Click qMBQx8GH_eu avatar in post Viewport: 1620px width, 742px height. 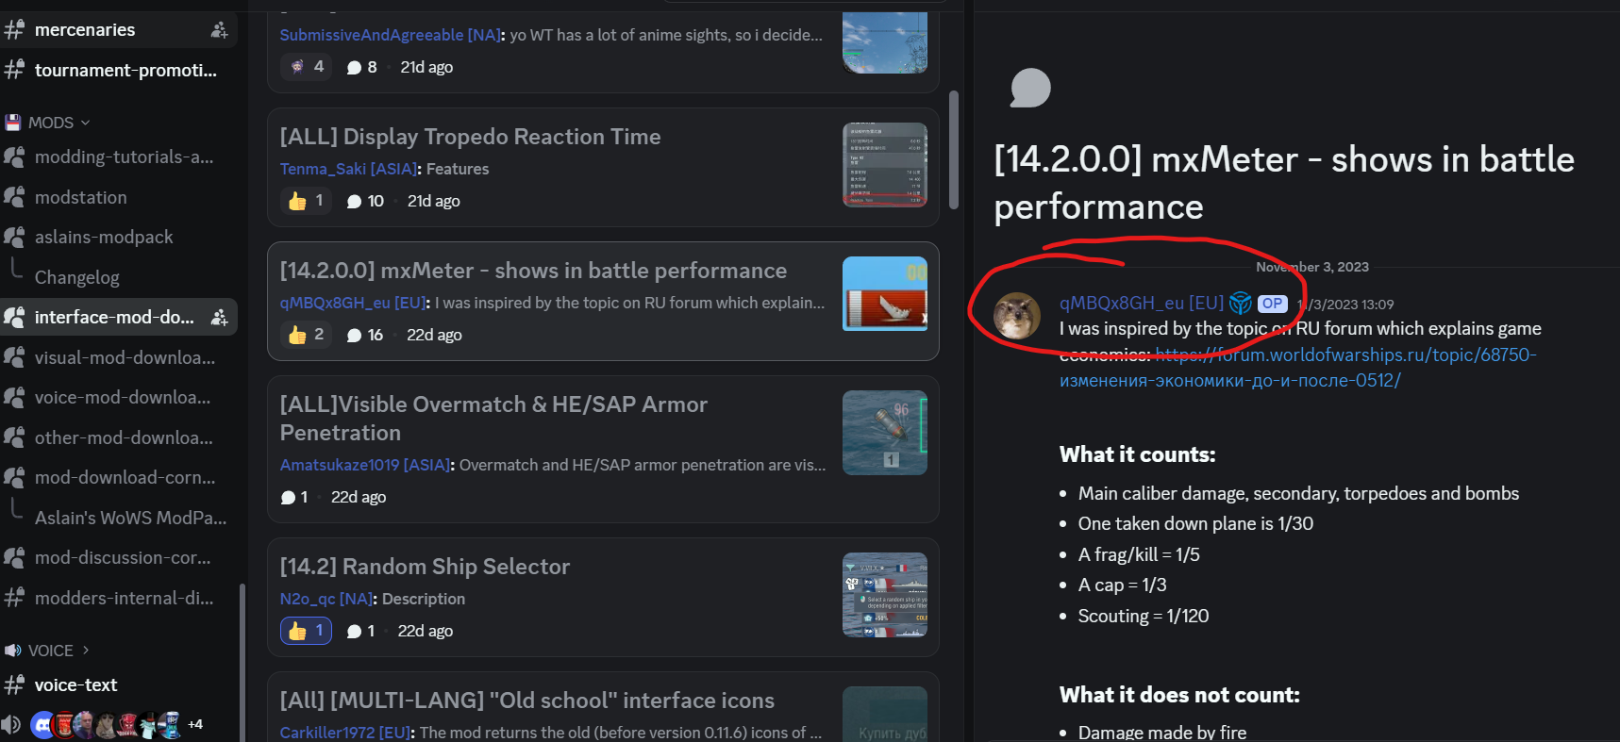coord(1017,316)
